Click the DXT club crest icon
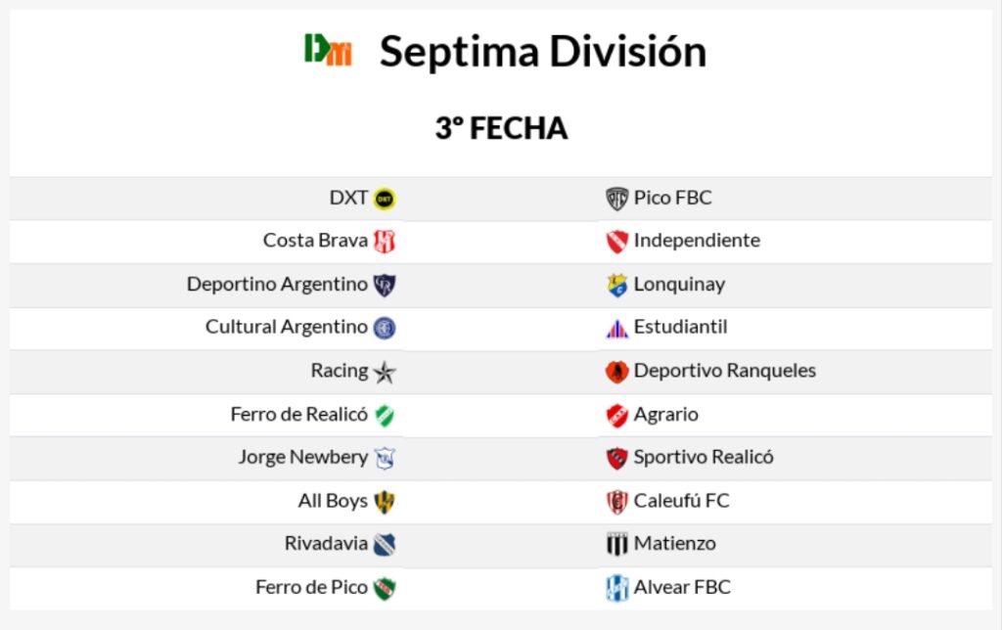Image resolution: width=1002 pixels, height=630 pixels. [385, 199]
